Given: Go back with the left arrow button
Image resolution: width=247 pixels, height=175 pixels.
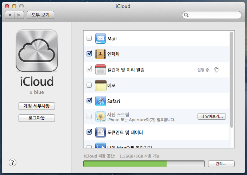Looking at the screenshot, I should (10, 15).
